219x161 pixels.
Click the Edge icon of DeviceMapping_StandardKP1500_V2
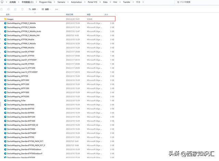pos(5,125)
